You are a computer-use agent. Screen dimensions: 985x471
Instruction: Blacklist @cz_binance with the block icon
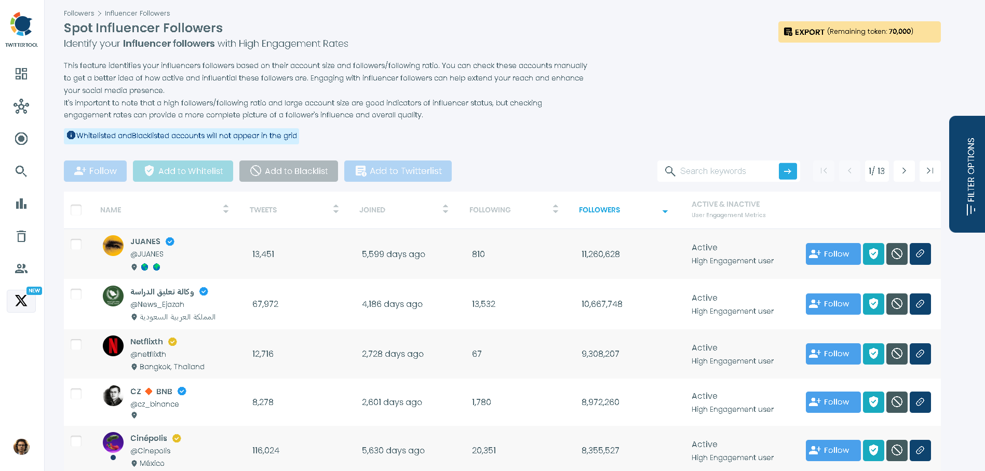tap(897, 402)
